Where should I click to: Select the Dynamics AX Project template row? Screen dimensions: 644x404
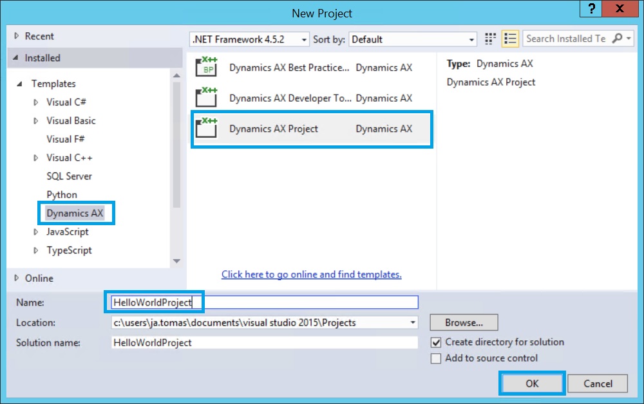point(312,129)
